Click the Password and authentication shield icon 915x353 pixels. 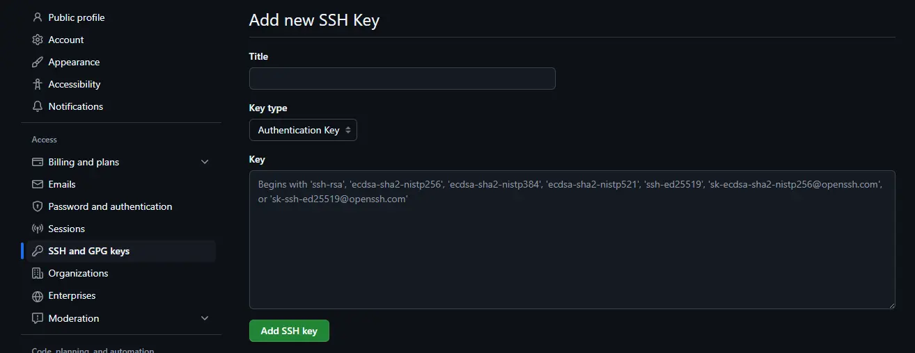coord(38,206)
